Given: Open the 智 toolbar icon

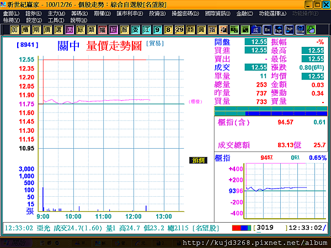Looking at the screenshot, I should point(124,30).
